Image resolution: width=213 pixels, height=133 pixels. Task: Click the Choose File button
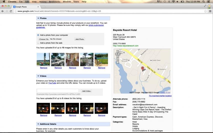coord(44,39)
